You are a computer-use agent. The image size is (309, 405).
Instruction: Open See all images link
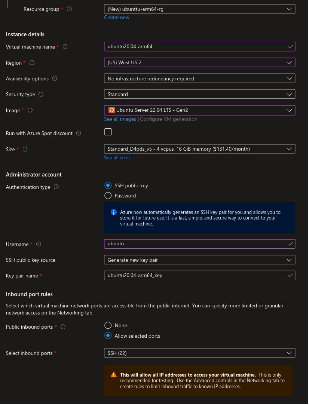(120, 119)
